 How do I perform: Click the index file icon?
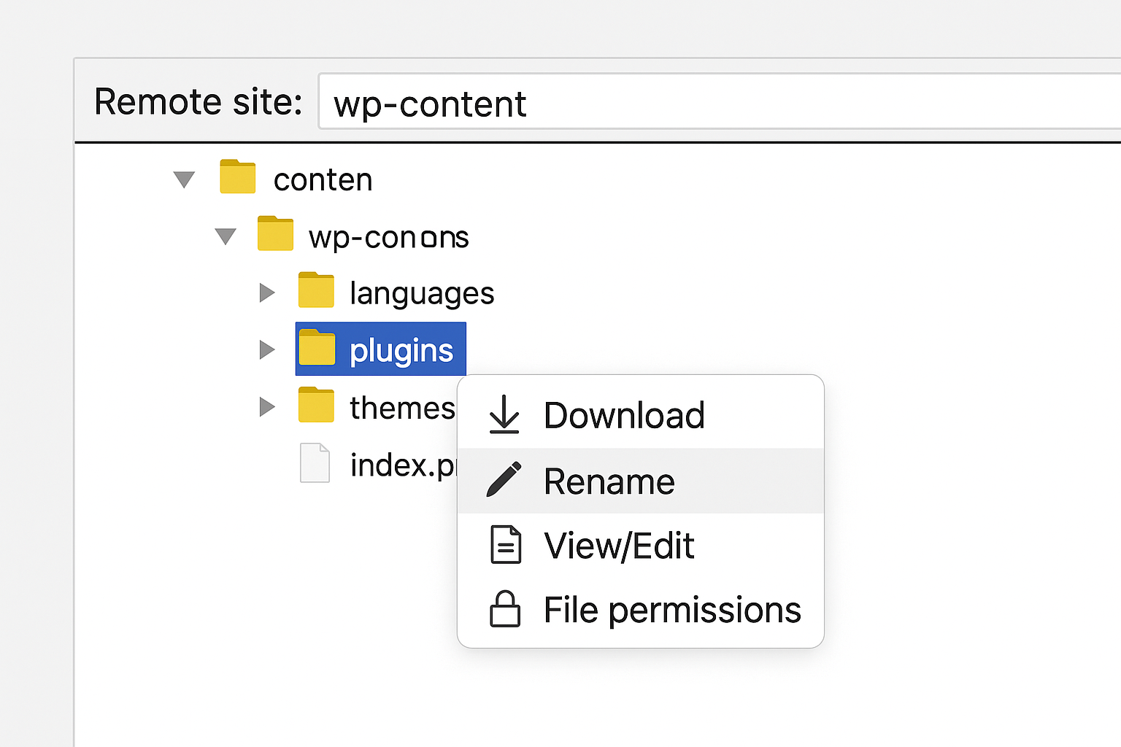tap(315, 463)
